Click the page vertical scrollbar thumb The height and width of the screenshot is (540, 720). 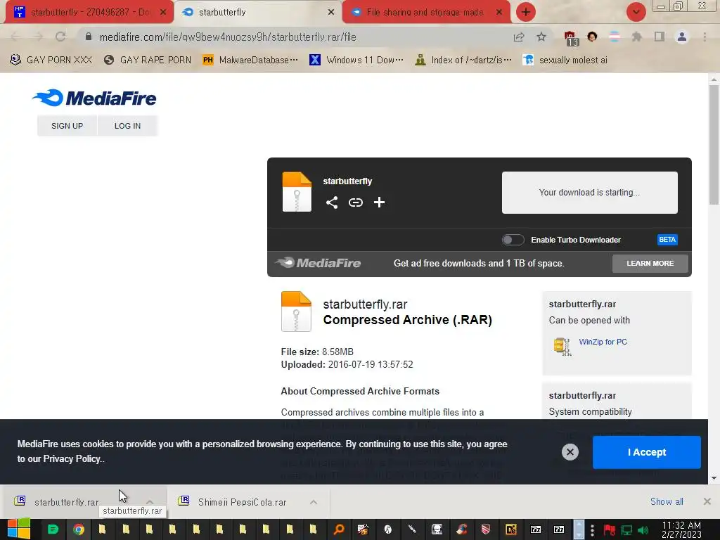(x=714, y=145)
